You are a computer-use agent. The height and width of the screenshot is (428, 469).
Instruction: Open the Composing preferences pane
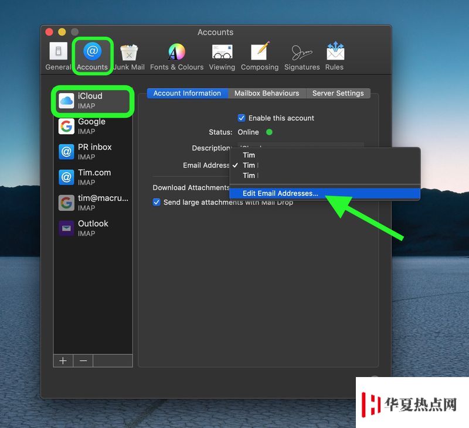pos(260,56)
